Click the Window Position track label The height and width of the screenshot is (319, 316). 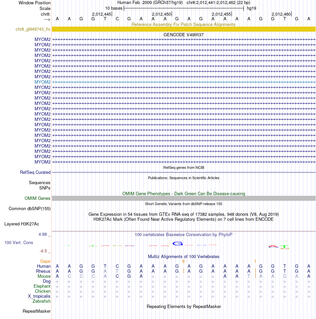coord(35,3)
